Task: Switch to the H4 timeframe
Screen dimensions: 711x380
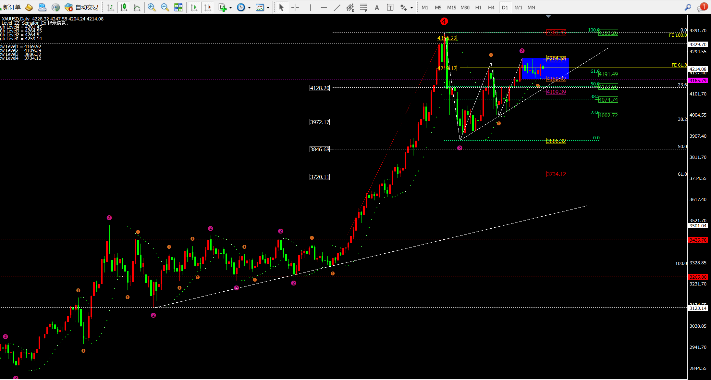Action: tap(491, 7)
